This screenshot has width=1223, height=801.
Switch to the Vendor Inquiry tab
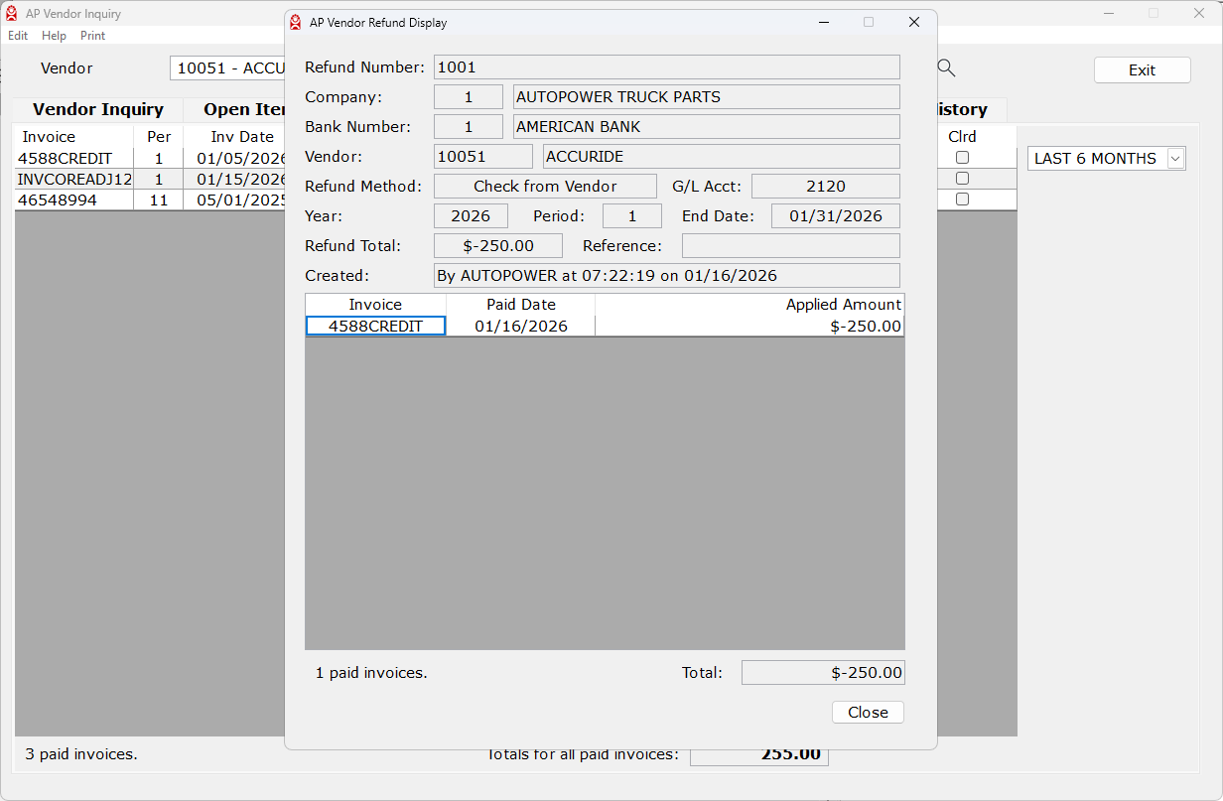[97, 110]
